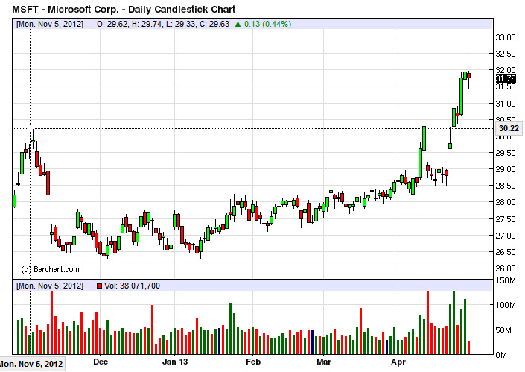Screen dimensions: 525x372
Task: Click the long red candle falling to 28.25 in November
Action: (48, 183)
